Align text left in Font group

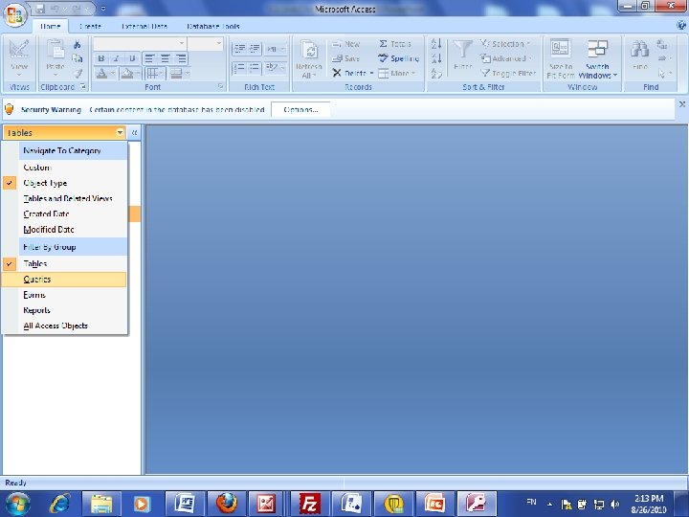tap(149, 58)
